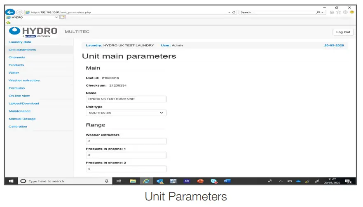
Task: Click the Windows taskbar search box
Action: (65, 181)
